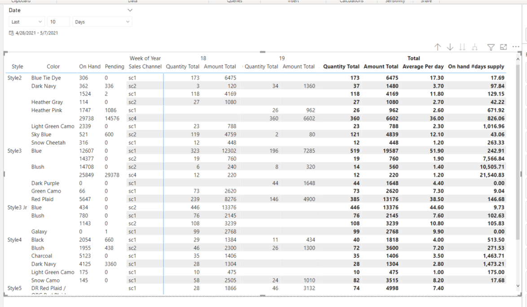The image size is (527, 307).
Task: Click the Date slicer title
Action: (x=14, y=10)
